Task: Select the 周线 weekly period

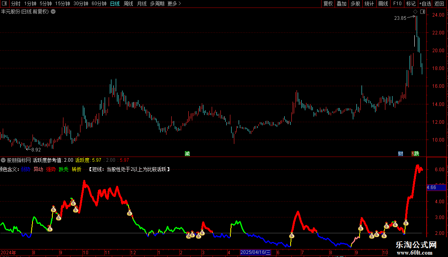Action: pyautogui.click(x=128, y=4)
